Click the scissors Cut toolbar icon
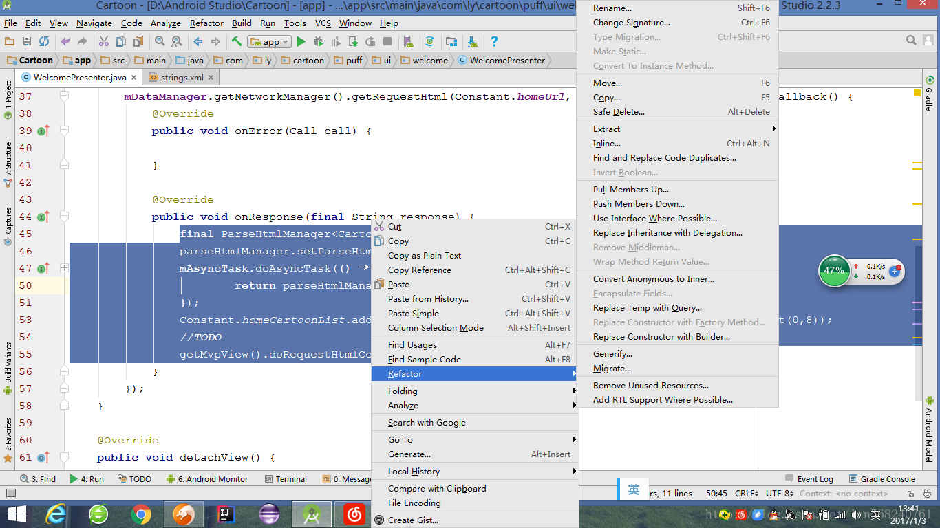The image size is (940, 528). 104,41
